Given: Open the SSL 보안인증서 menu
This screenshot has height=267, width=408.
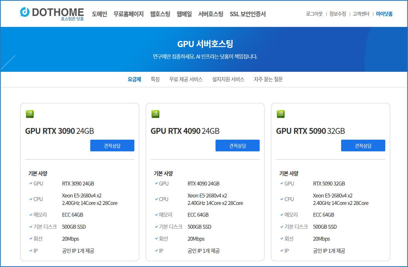Looking at the screenshot, I should (x=248, y=14).
